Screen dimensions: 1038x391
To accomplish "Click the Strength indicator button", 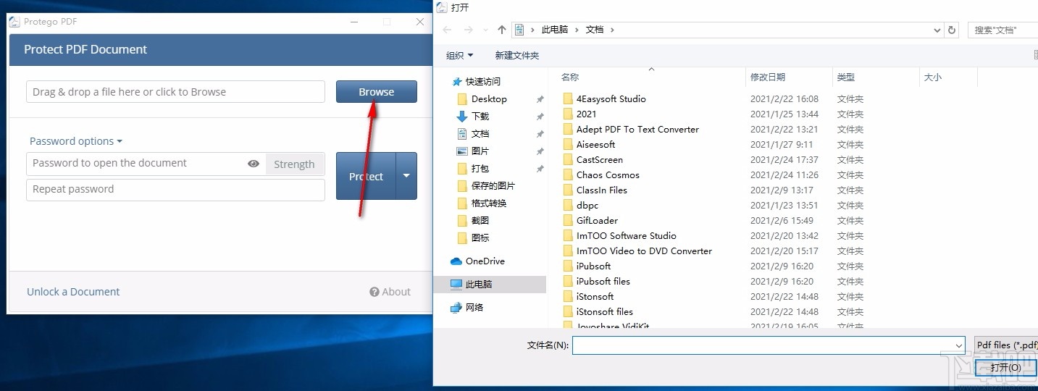I will 294,164.
